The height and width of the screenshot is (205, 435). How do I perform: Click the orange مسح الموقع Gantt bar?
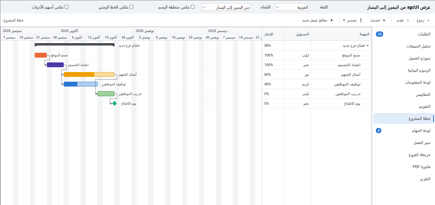[x=41, y=55]
